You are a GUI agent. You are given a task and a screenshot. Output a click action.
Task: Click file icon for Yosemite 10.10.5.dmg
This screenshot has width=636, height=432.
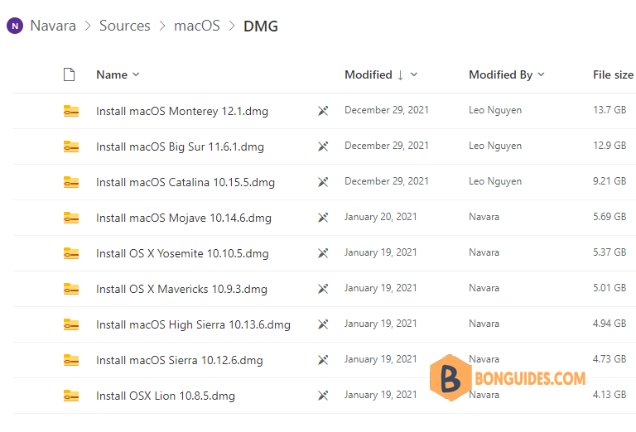pos(71,253)
